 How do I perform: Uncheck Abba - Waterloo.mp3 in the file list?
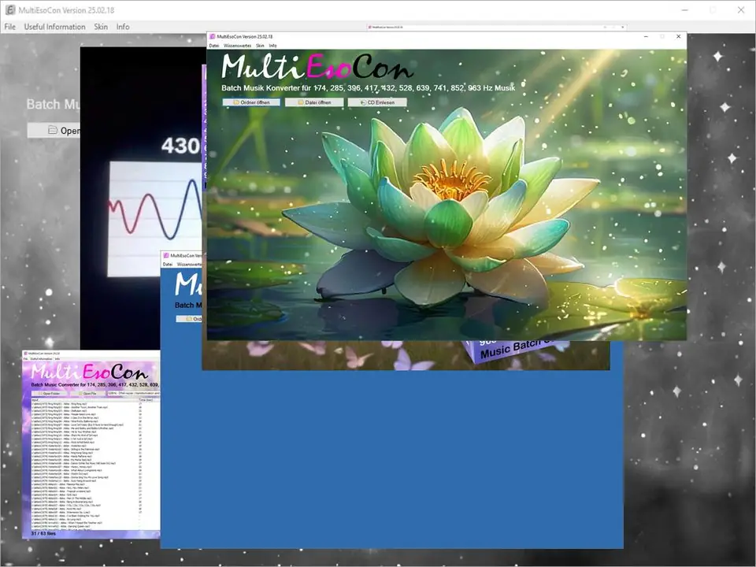pos(33,446)
